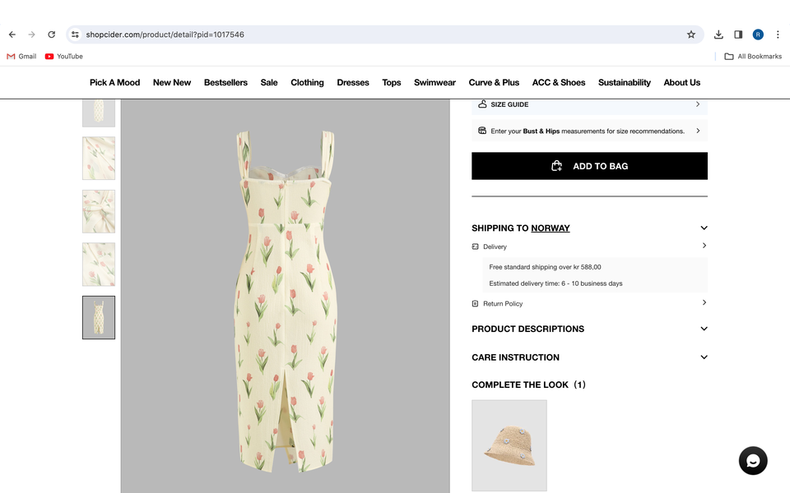Open the Gmail bookmark

click(x=21, y=57)
